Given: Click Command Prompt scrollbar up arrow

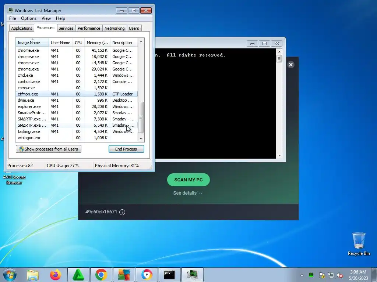Looking at the screenshot, I should point(279,51).
